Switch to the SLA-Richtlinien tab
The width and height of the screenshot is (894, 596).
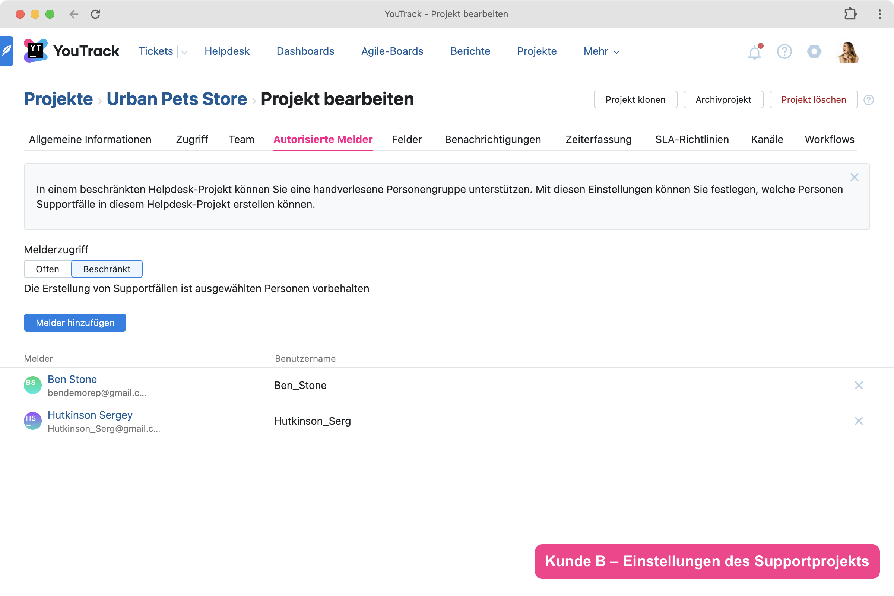click(692, 139)
